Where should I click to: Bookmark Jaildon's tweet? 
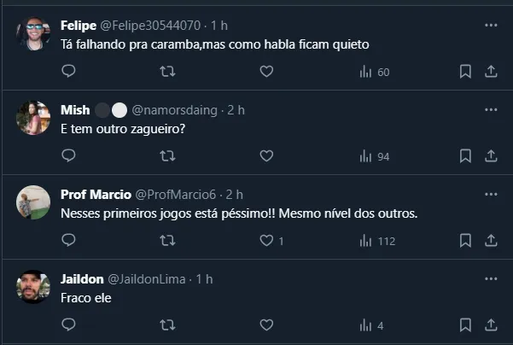tap(465, 325)
